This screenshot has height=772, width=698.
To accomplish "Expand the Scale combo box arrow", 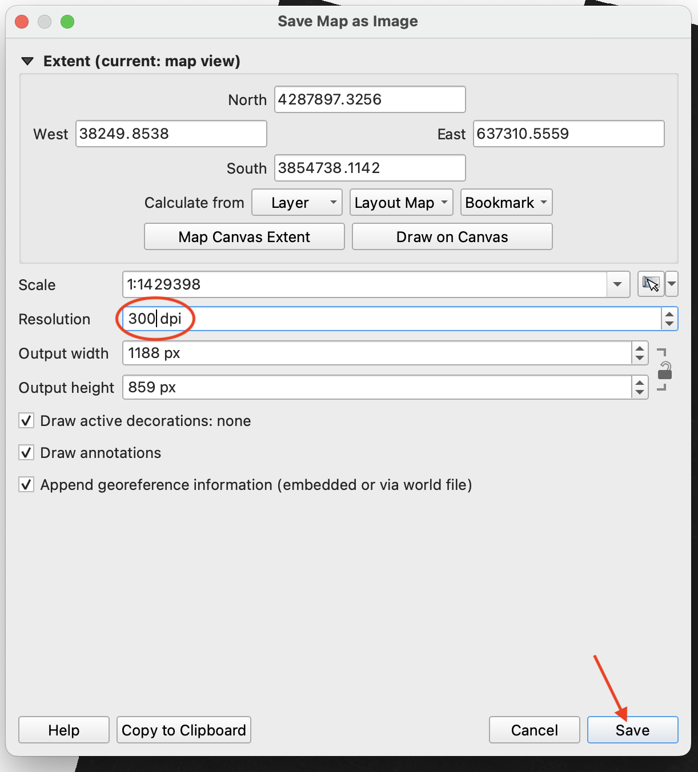I will pyautogui.click(x=618, y=284).
